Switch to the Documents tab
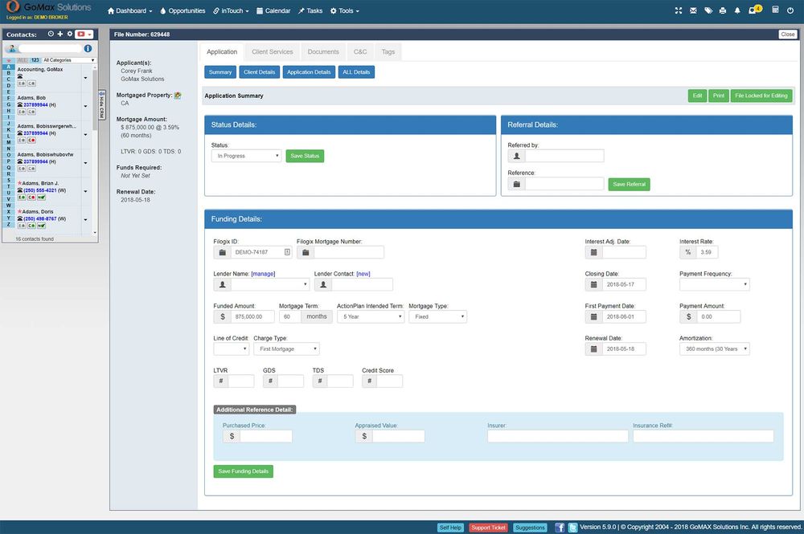This screenshot has height=534, width=804. 323,52
